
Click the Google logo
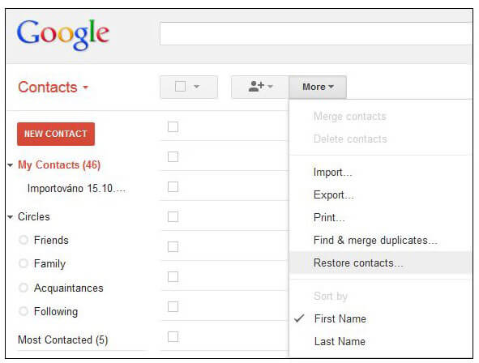63,34
